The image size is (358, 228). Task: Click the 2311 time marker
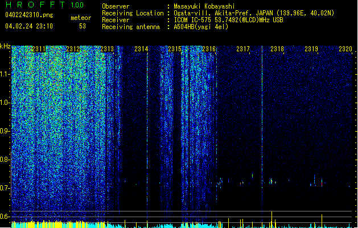click(x=39, y=49)
